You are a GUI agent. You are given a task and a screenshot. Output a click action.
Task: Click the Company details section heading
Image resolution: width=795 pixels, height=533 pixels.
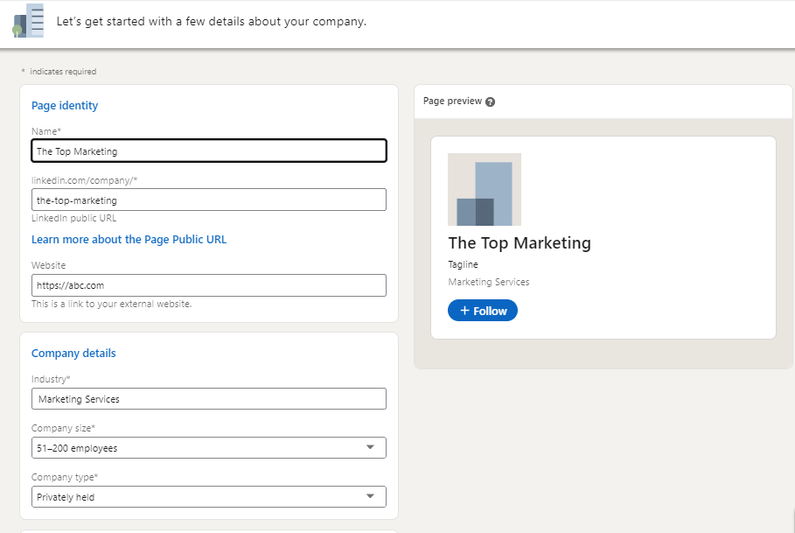point(73,354)
